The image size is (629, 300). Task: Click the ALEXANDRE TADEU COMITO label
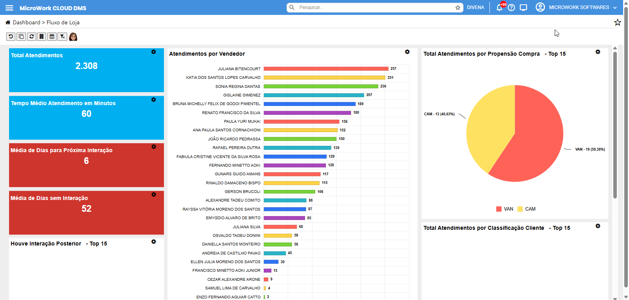(233, 200)
